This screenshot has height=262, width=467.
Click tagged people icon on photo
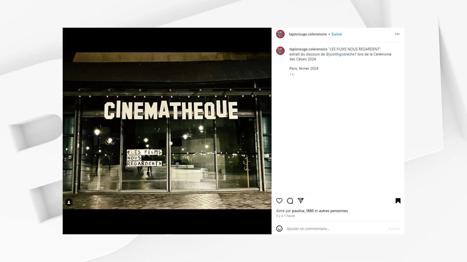[69, 202]
